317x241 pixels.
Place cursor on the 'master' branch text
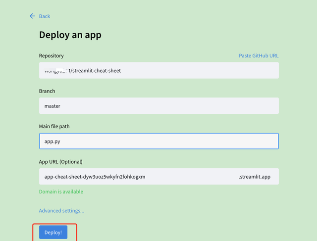pyautogui.click(x=53, y=106)
